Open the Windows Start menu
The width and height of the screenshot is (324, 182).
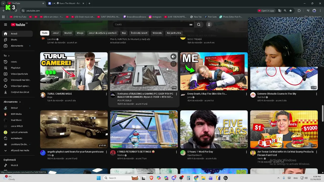98,178
